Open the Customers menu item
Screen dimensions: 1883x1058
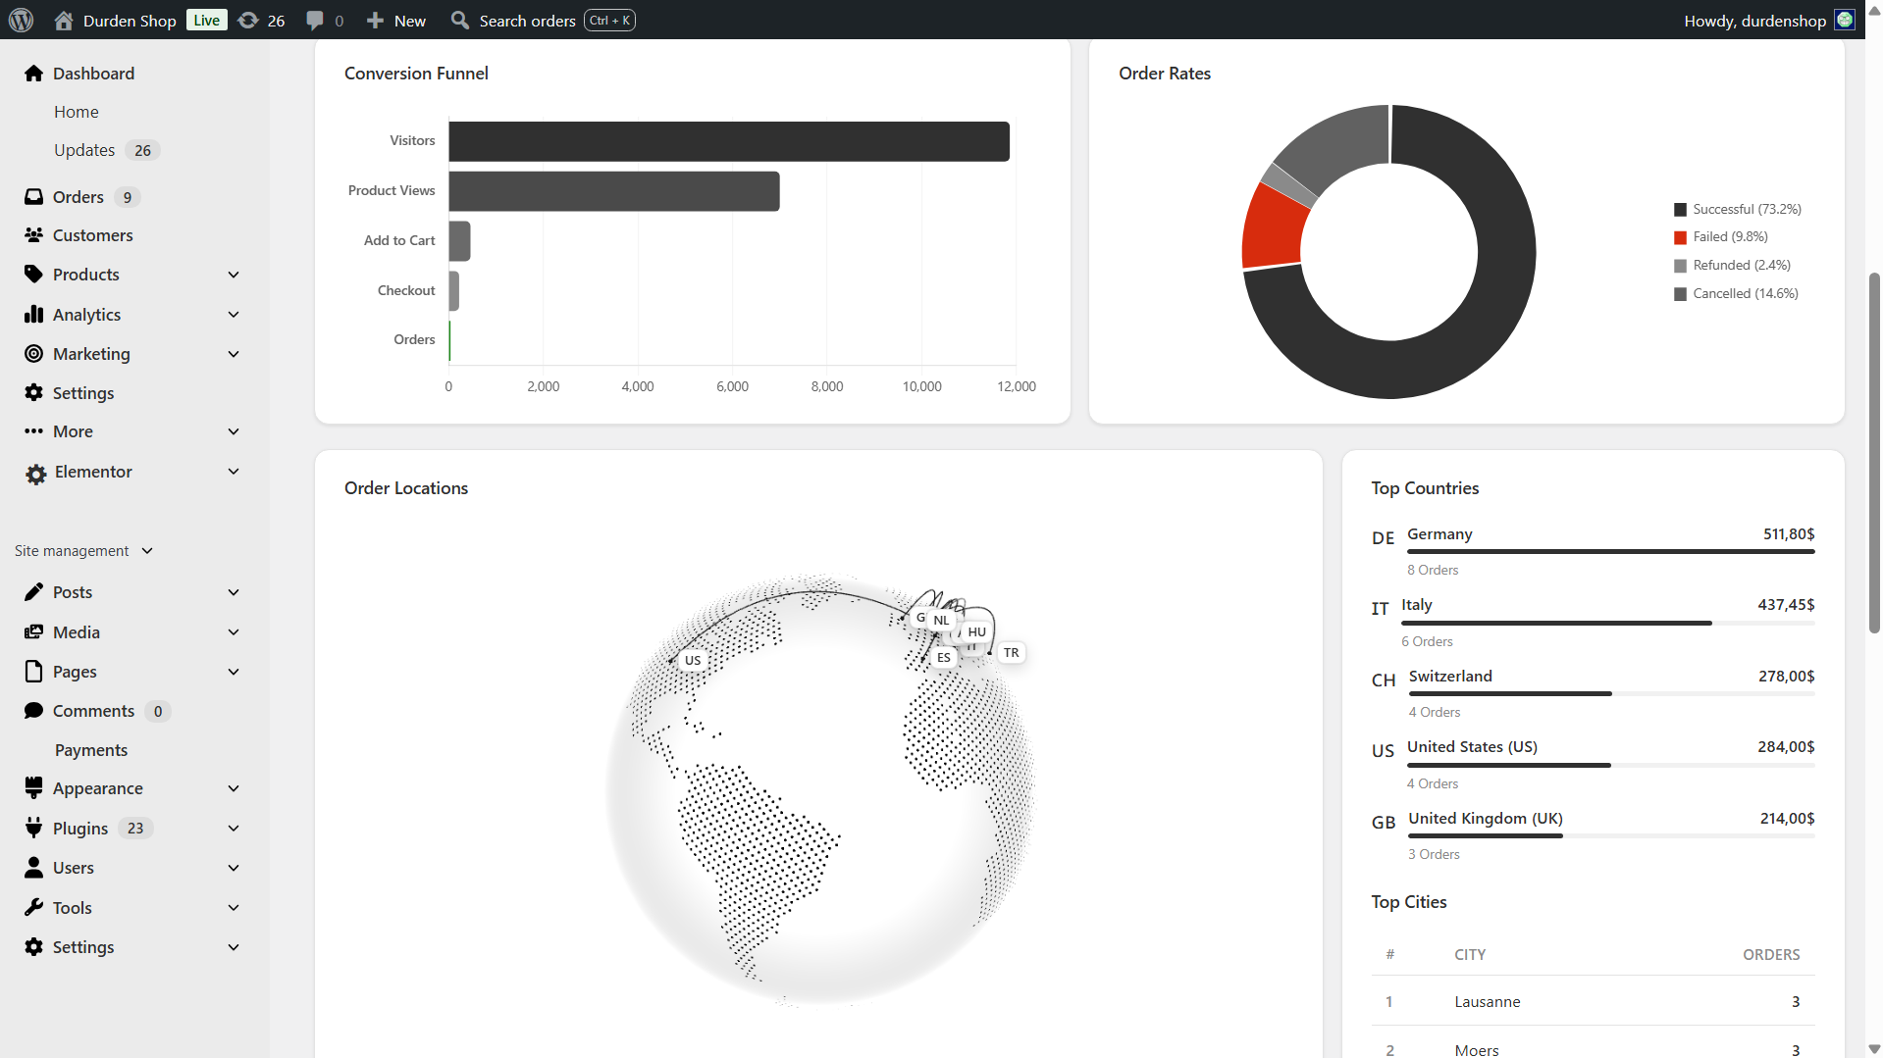pyautogui.click(x=92, y=235)
